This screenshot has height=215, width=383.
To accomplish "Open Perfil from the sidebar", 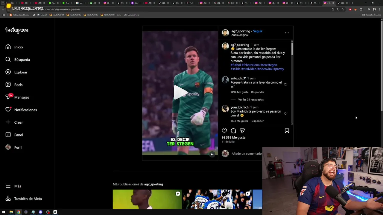I will [14, 148].
